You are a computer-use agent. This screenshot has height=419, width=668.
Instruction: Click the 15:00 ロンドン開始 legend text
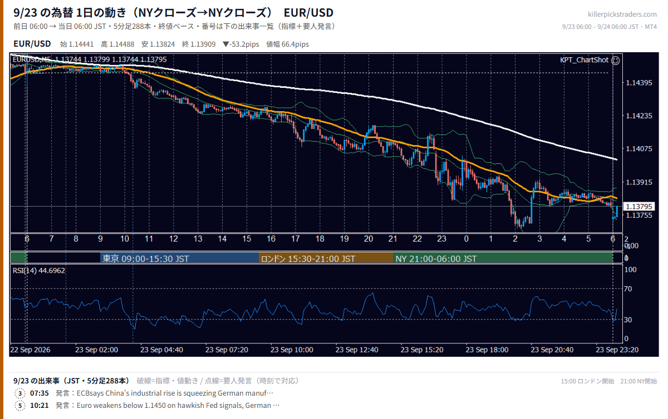pos(587,381)
